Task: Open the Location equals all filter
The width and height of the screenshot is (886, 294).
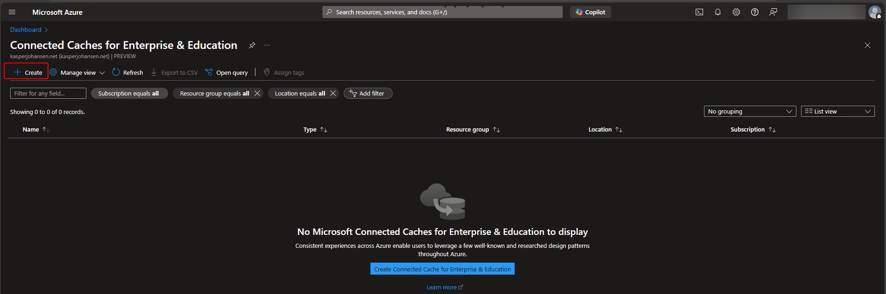Action: 300,93
